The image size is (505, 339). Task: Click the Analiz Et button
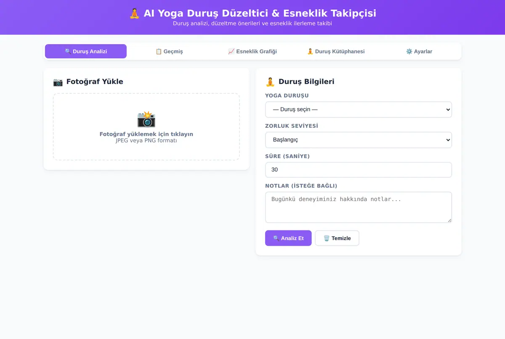pos(288,238)
